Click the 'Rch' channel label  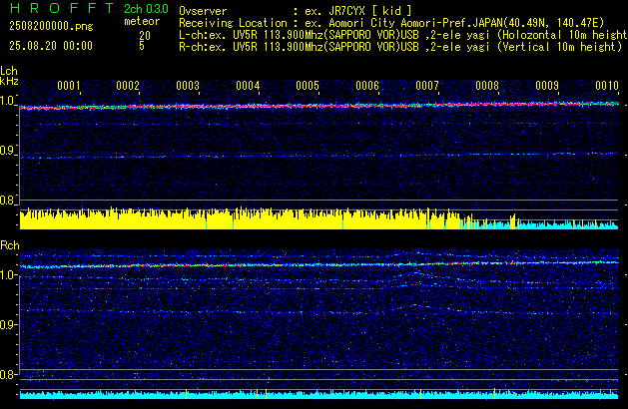click(10, 245)
